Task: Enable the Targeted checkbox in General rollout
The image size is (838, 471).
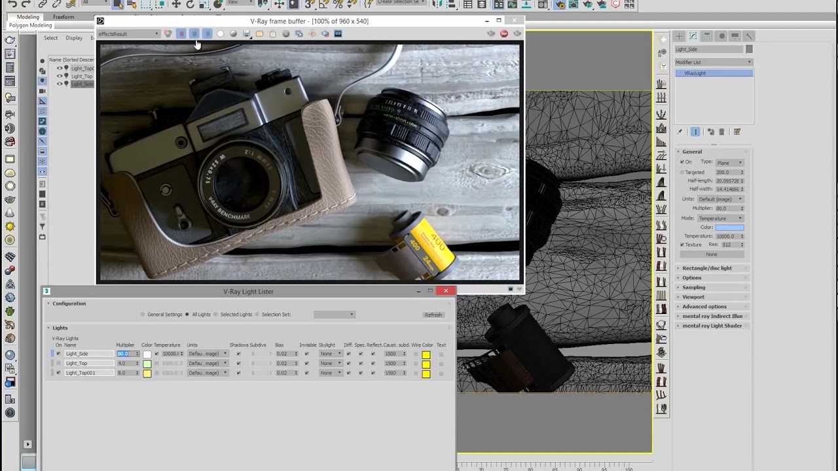Action: click(x=682, y=172)
